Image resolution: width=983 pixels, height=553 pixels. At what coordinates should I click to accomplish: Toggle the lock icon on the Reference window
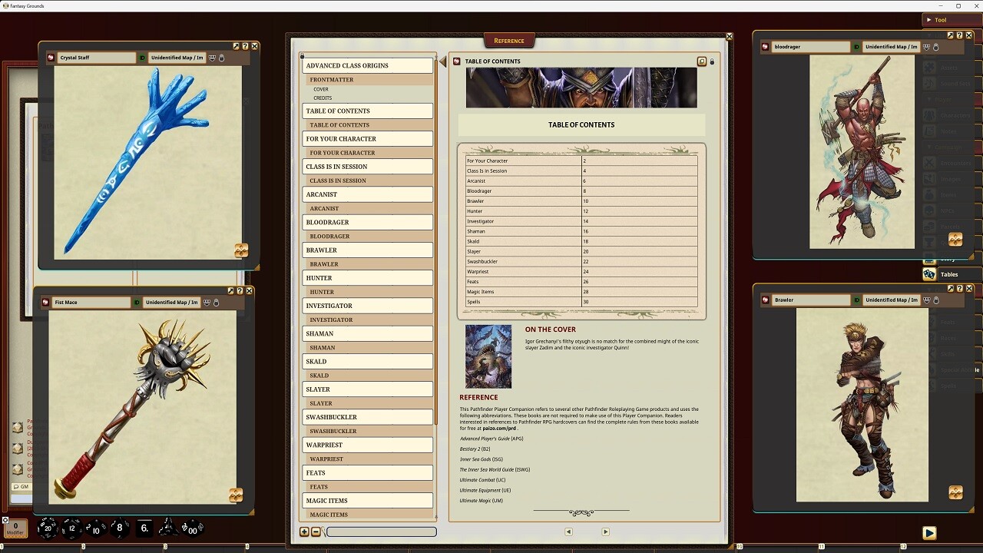tap(711, 61)
